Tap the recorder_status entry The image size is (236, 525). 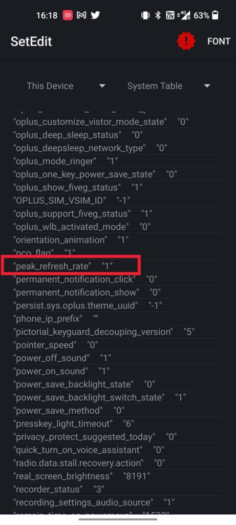pyautogui.click(x=118, y=489)
